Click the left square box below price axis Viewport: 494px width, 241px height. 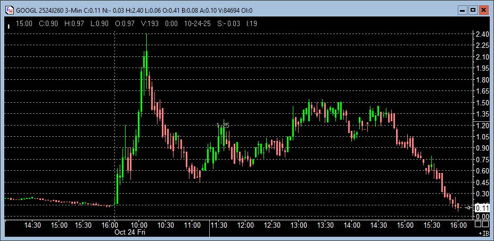[478, 225]
